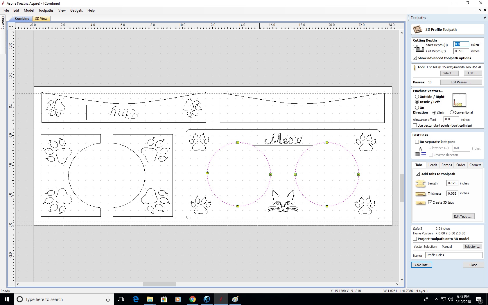Click the volume icon in system tray
488x305 pixels.
coord(451,299)
